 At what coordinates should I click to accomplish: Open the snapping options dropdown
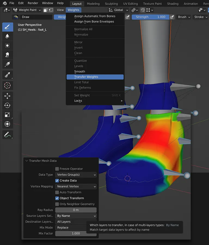[x=150, y=10]
